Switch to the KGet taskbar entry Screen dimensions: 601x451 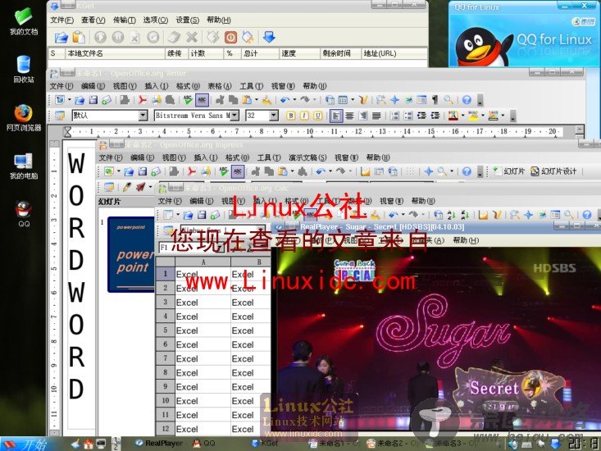265,444
